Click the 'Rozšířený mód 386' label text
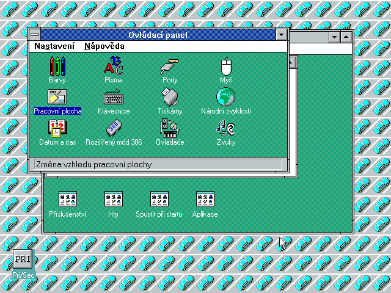 click(x=114, y=142)
